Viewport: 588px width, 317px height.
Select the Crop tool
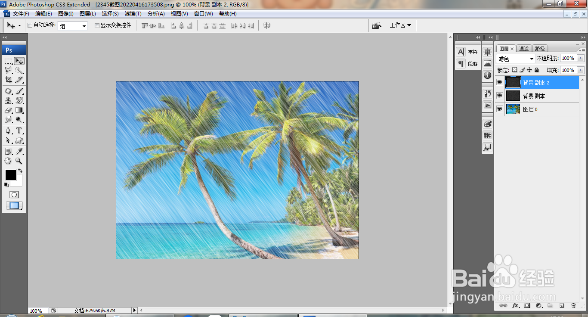[8, 80]
